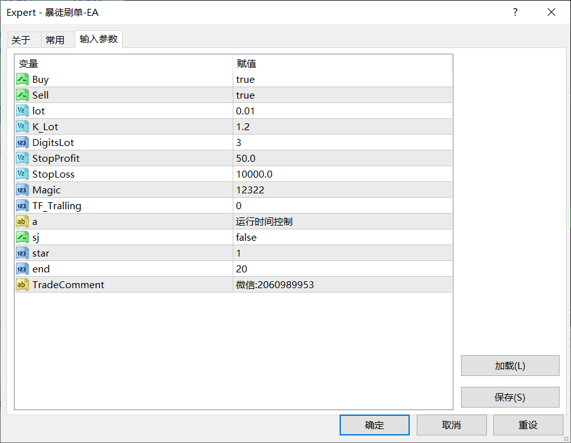The image size is (571, 443).
Task: Click the integer icon beside star
Action: click(22, 253)
